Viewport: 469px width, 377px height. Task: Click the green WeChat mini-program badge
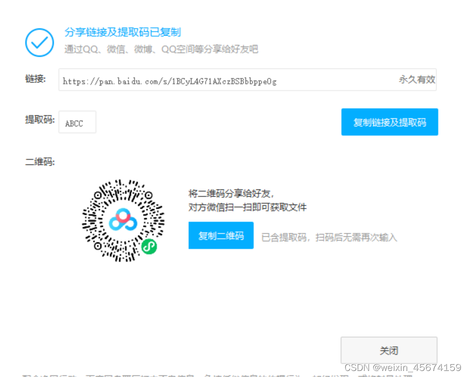pyautogui.click(x=149, y=246)
